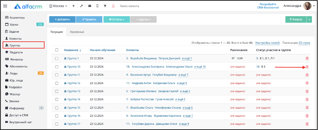Switch to the Текущие tab
318x130 pixels.
pyautogui.click(x=57, y=32)
